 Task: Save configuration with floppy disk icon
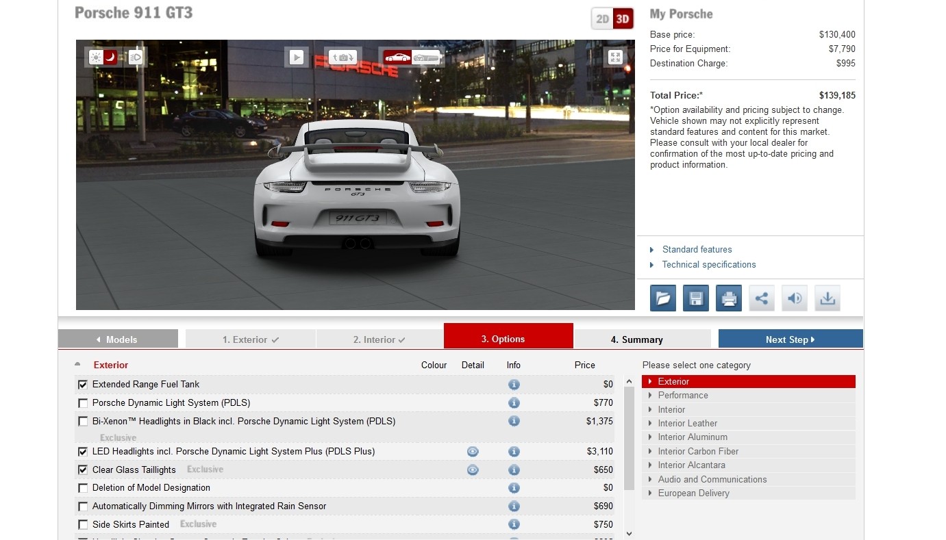[696, 298]
